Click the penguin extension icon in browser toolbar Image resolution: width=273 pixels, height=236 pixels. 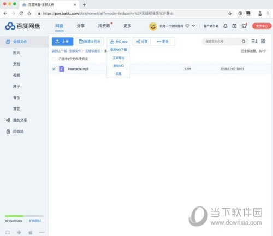coord(260,14)
